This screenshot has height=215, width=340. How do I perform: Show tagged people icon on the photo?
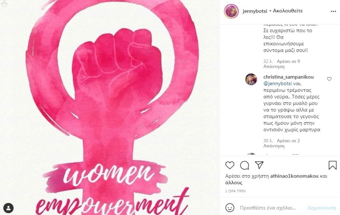[8, 208]
